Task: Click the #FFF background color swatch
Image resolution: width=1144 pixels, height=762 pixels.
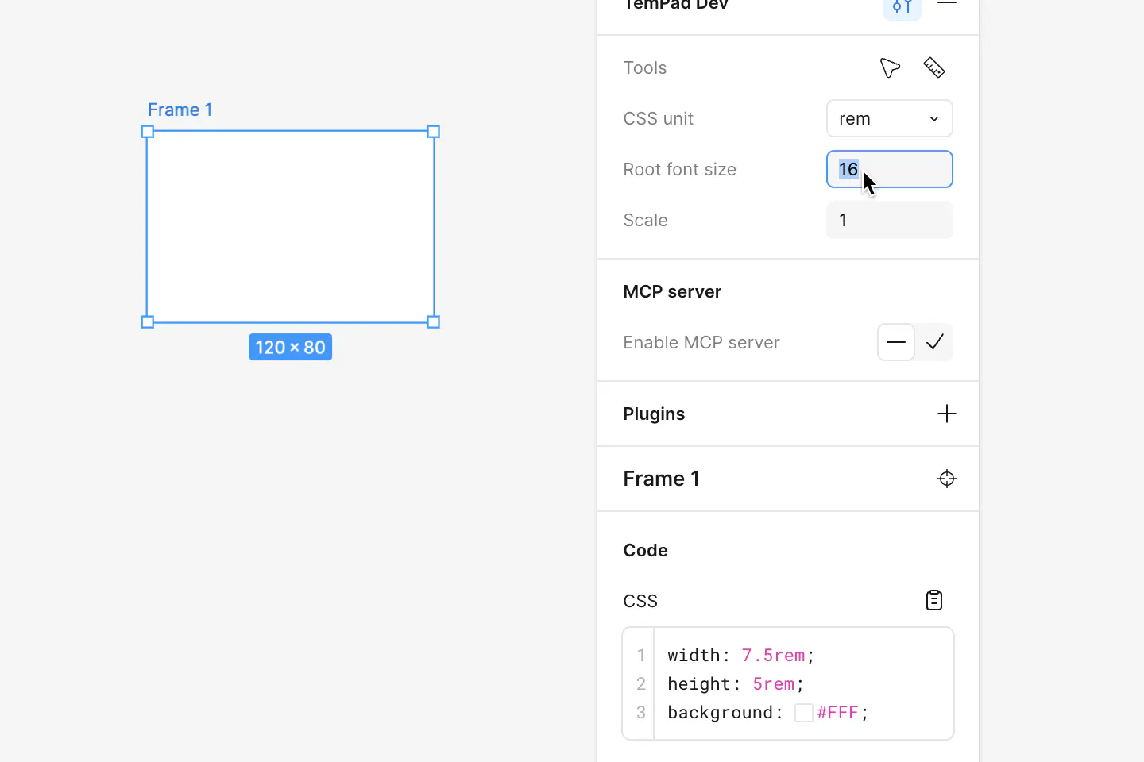Action: click(804, 713)
